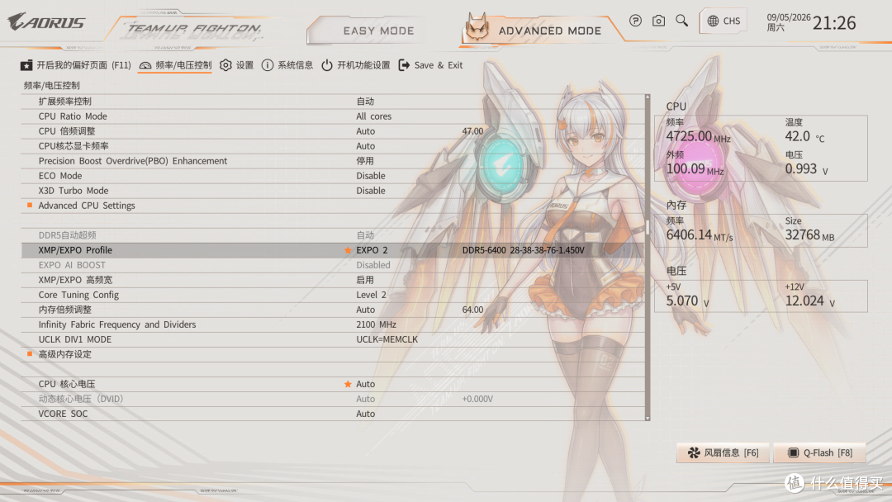Select the CPU核芯显卡频率 row
Viewport: 892px width, 502px height.
pos(333,146)
